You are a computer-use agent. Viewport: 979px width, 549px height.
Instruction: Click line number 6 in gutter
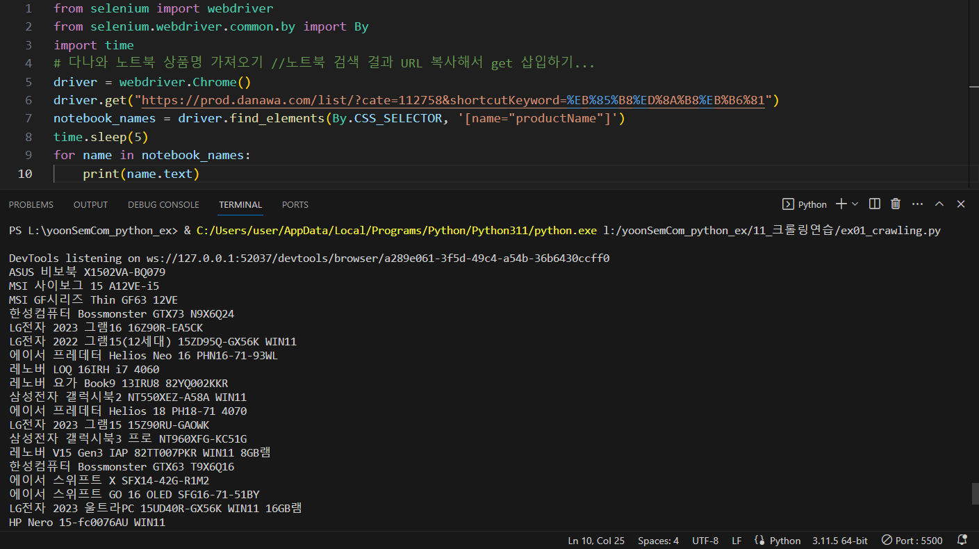point(28,100)
